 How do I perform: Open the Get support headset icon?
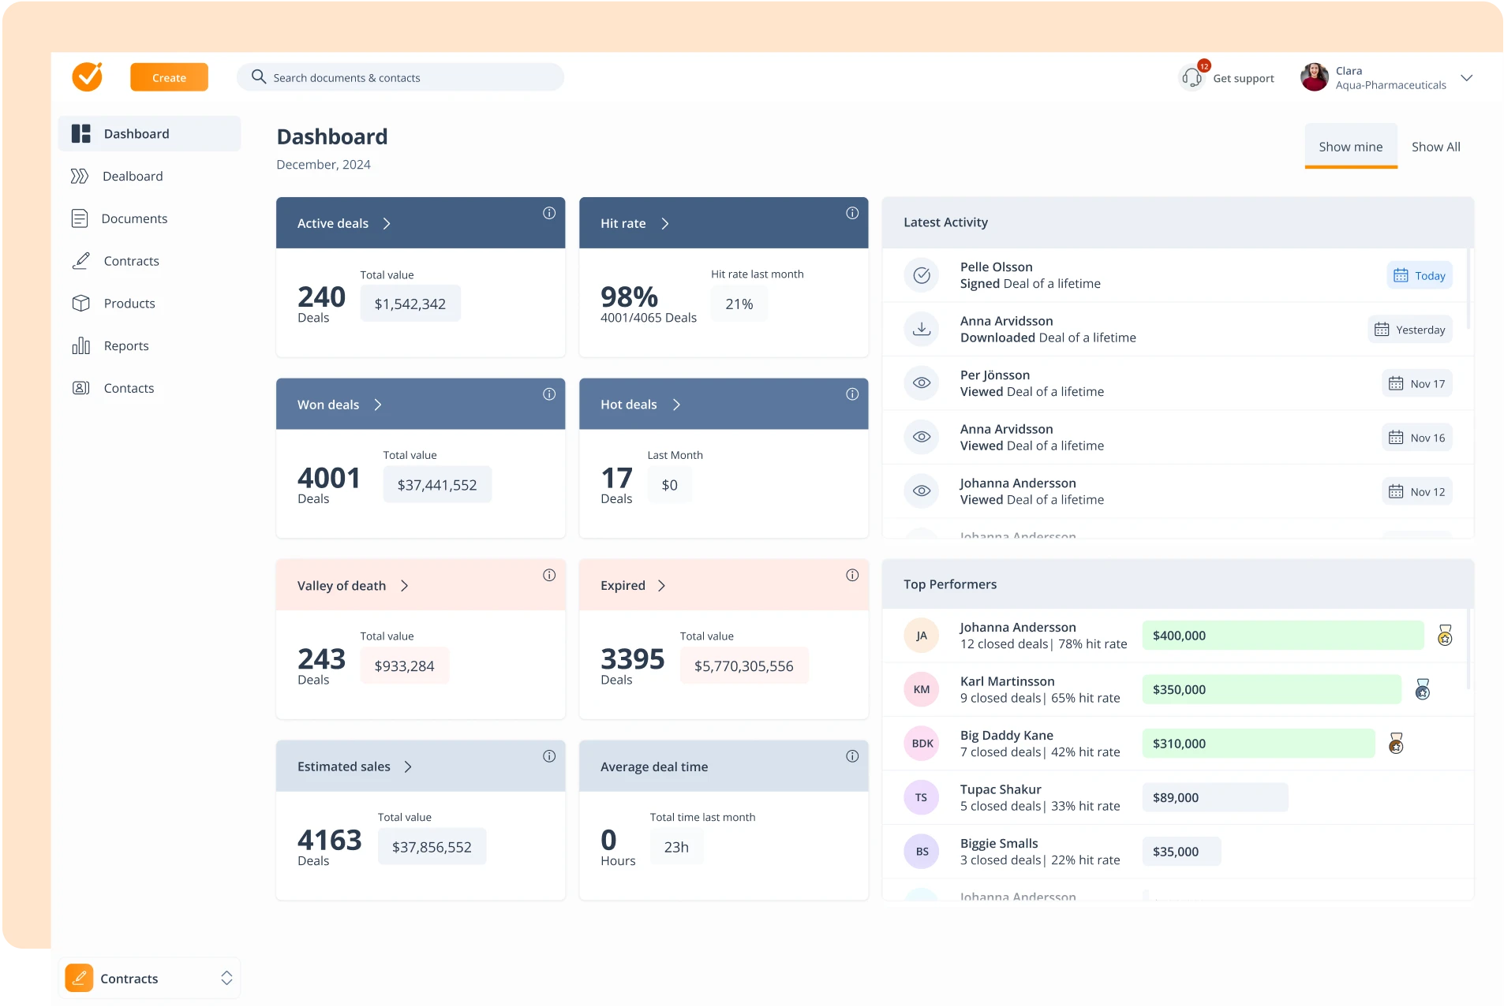coord(1192,77)
